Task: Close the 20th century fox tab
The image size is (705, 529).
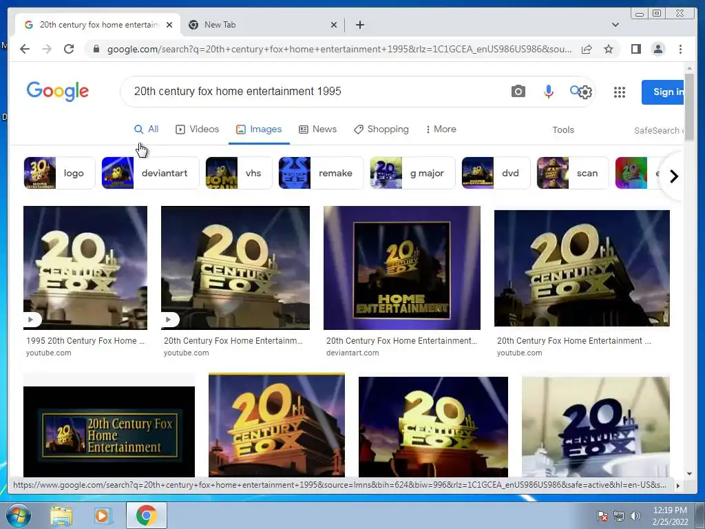Action: point(169,25)
